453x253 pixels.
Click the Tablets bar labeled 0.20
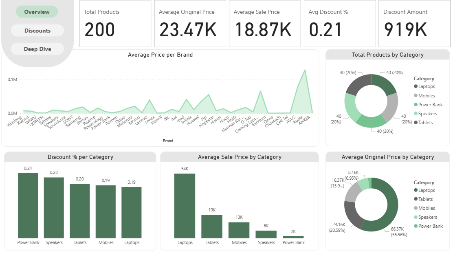pyautogui.click(x=80, y=208)
